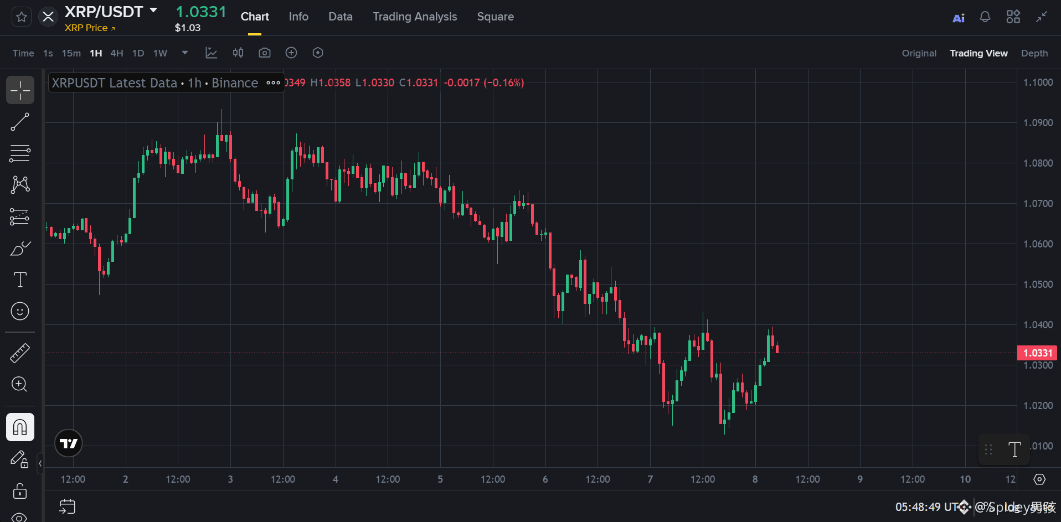Take chart snapshot with camera icon
Screen dimensions: 1061x522
265,53
